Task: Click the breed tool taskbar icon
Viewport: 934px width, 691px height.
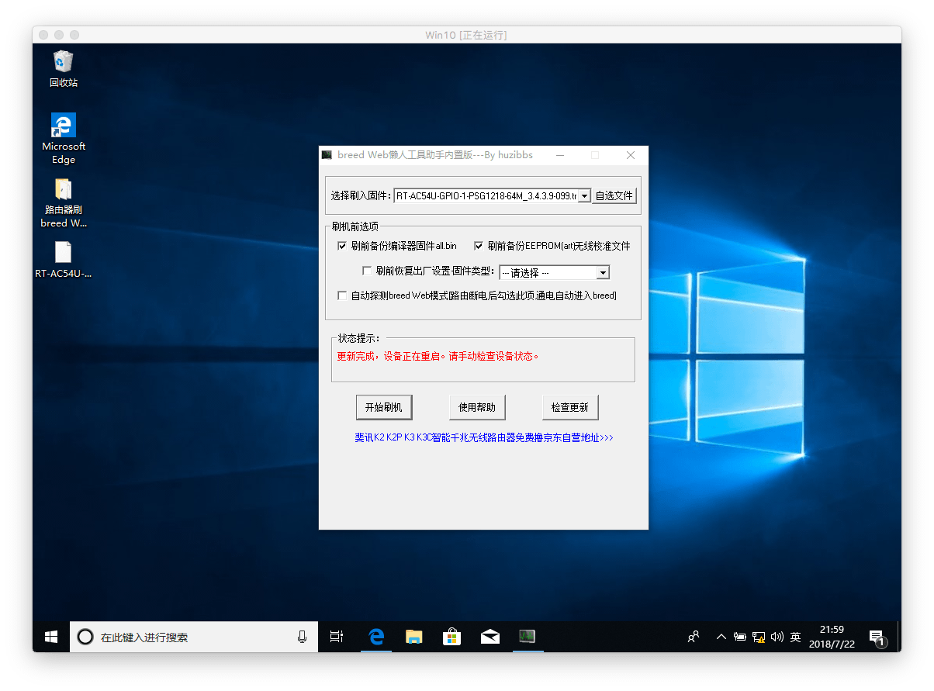Action: coord(528,637)
